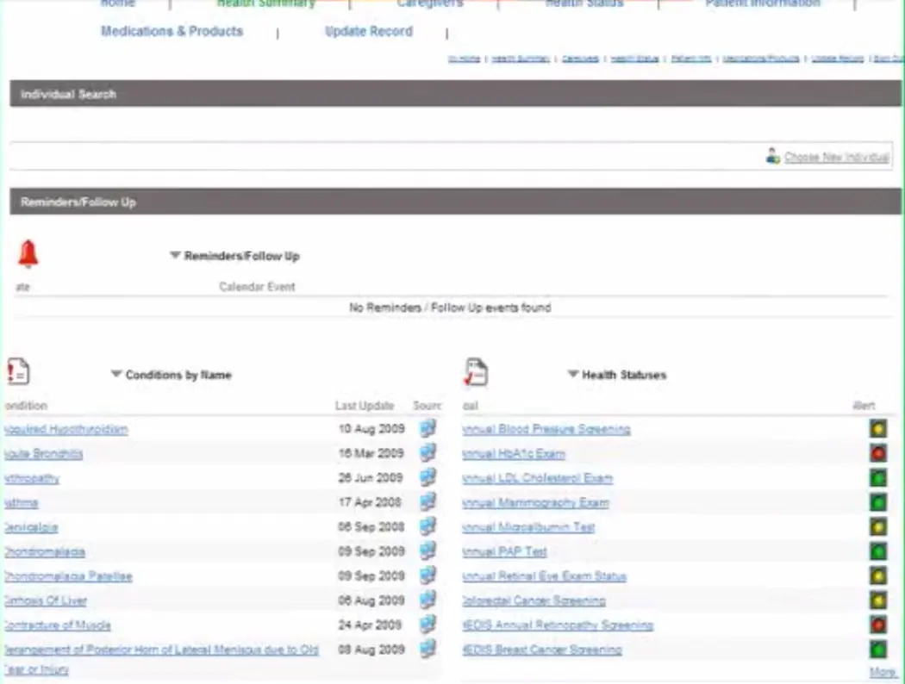Click the Individual Search header bar
Viewport: 905px width, 684px height.
68,94
